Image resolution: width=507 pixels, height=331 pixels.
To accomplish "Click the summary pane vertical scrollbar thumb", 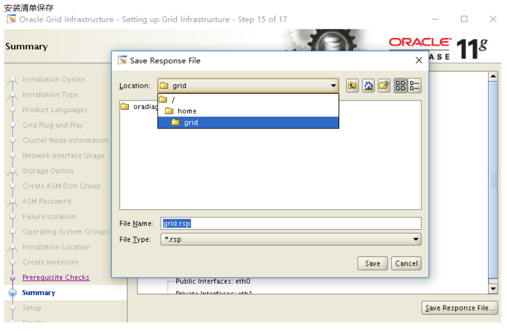I will (x=493, y=180).
